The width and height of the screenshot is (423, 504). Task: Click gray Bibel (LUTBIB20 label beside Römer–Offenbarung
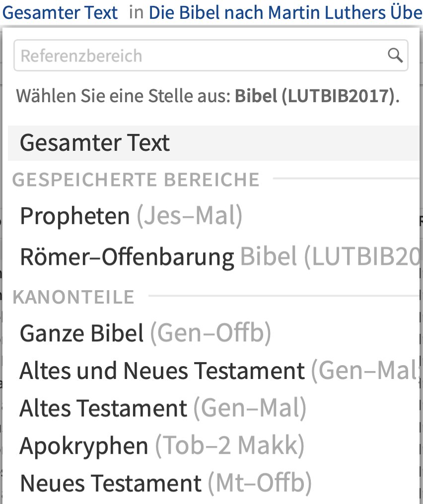[330, 256]
